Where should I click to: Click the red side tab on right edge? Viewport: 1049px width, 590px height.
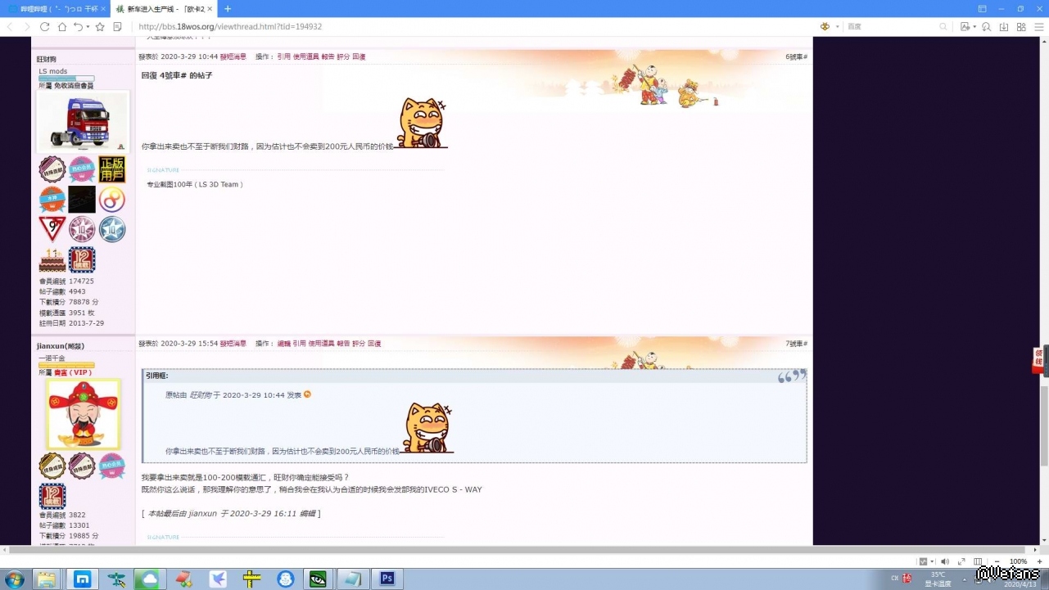pos(1038,361)
